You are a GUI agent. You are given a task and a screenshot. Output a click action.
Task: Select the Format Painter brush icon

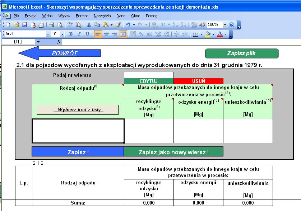118,25
